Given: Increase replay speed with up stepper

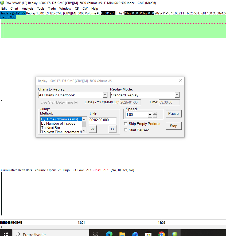Looking at the screenshot, I should click(x=155, y=113).
